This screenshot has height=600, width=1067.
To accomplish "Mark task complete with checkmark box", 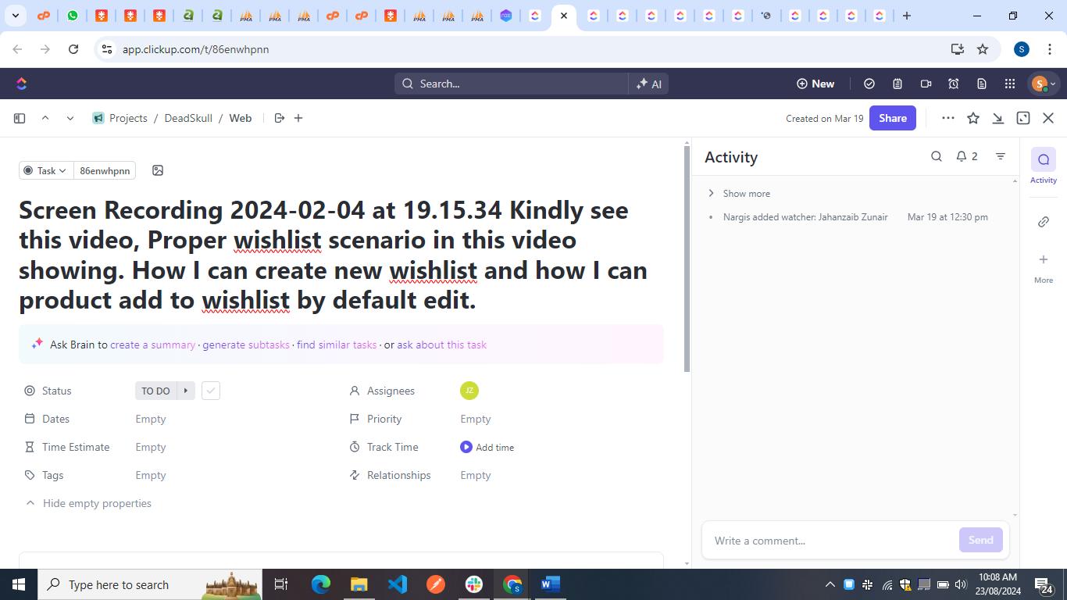I will coord(211,391).
